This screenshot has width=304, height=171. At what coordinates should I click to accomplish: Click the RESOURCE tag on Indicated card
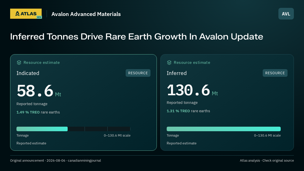[138, 73]
